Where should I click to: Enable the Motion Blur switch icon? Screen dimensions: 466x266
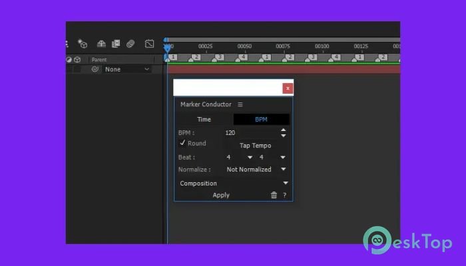[130, 44]
